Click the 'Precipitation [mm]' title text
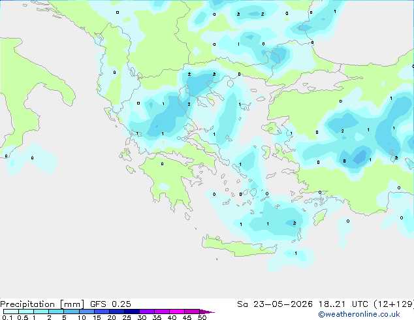 42,304
